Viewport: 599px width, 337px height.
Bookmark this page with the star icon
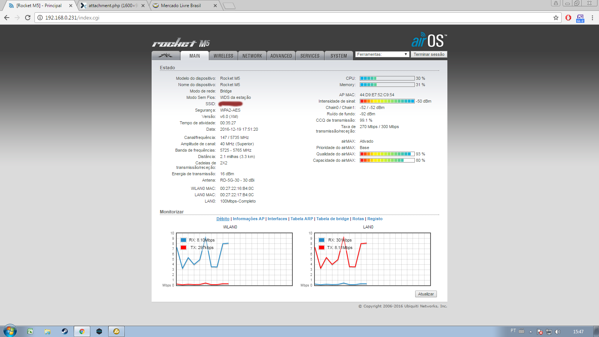[x=556, y=18]
